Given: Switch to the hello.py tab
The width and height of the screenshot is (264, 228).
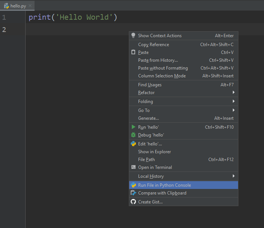Looking at the screenshot, I should tap(17, 6).
